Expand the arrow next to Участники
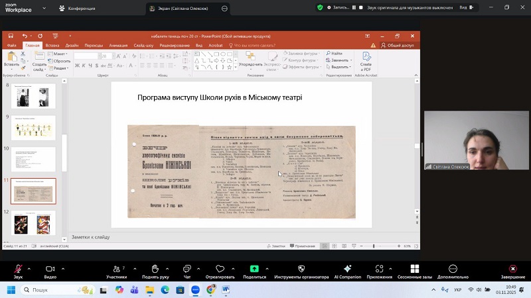 (x=131, y=268)
